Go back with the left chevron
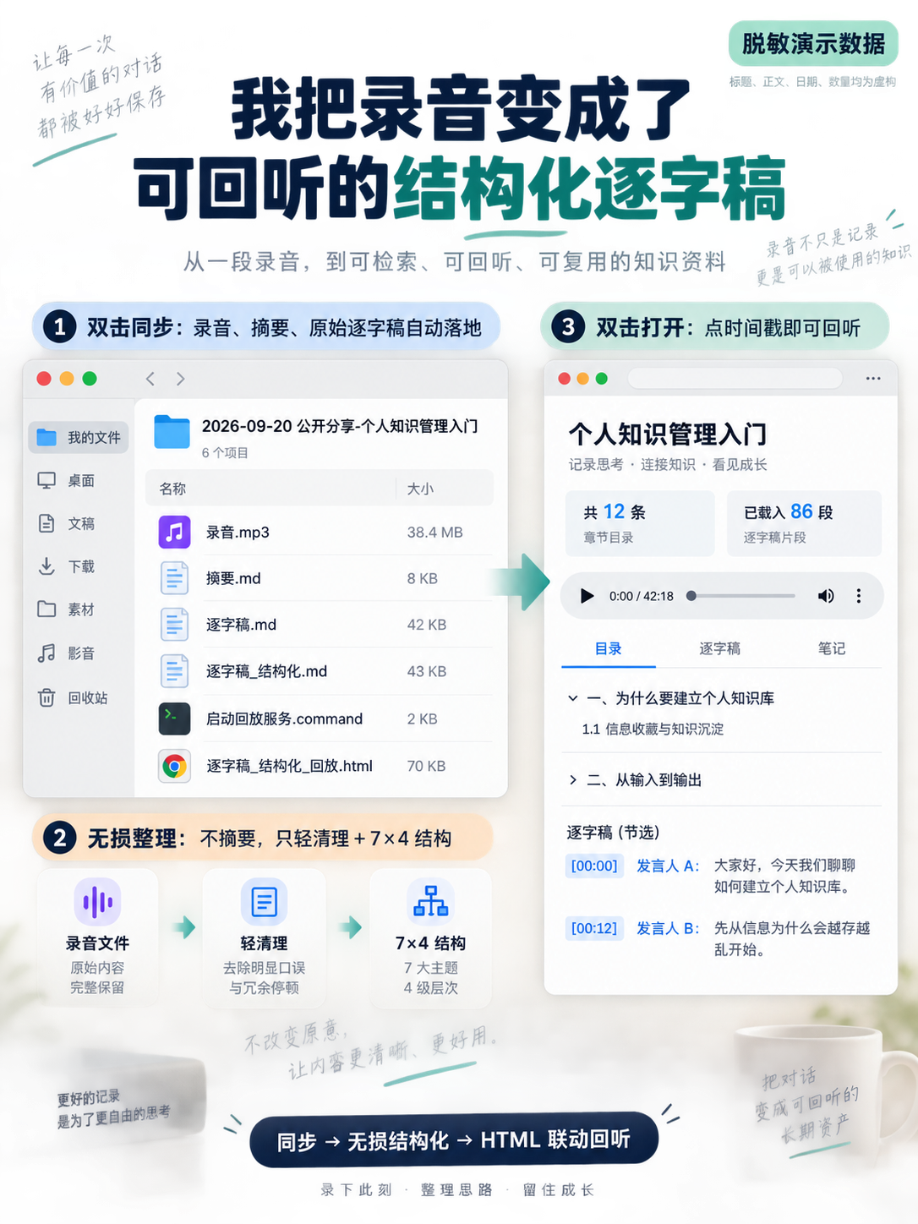Viewport: 918px width, 1224px height. 150,379
